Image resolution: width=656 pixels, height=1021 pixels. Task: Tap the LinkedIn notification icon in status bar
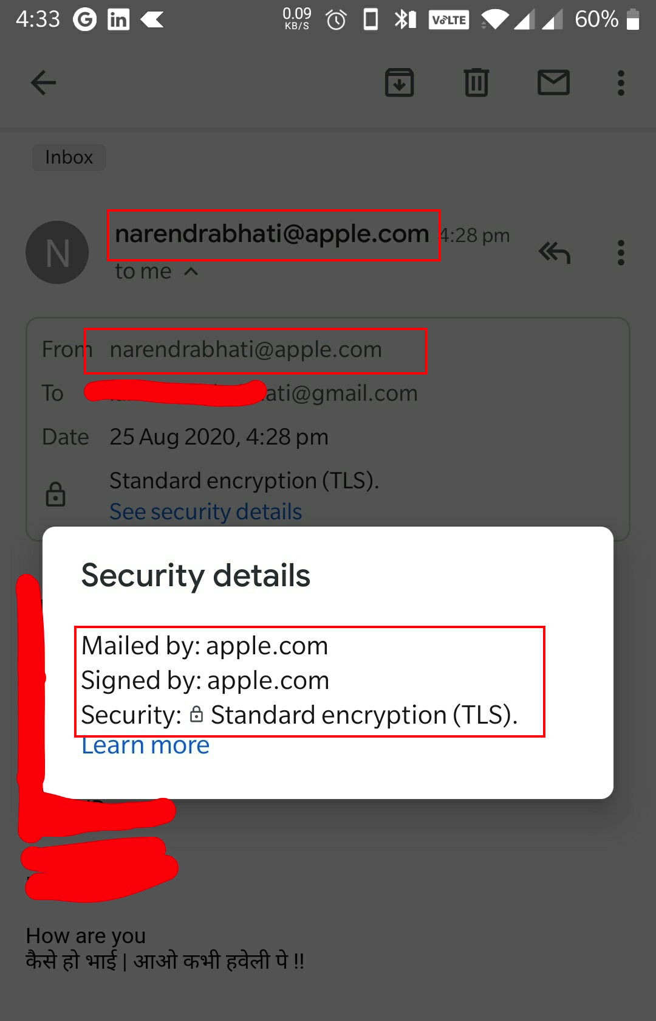[118, 20]
